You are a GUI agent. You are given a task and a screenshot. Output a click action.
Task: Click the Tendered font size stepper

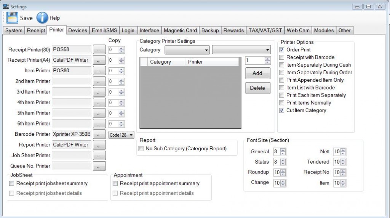click(343, 162)
